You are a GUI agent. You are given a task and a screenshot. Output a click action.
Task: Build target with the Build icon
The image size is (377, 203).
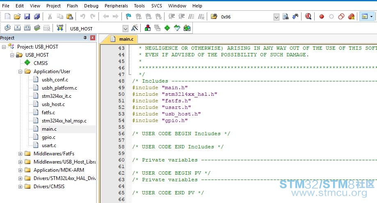click(x=17, y=28)
